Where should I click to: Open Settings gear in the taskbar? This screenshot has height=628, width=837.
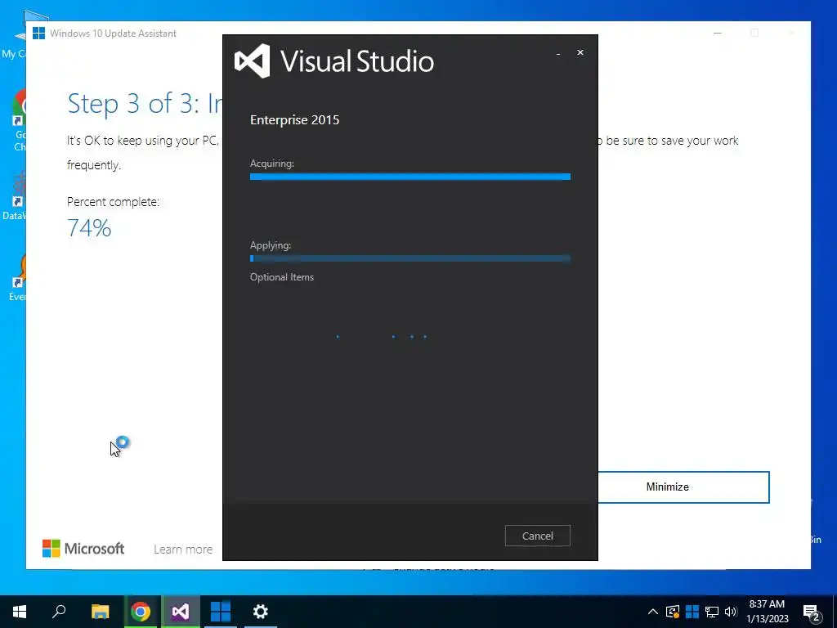[x=261, y=612]
